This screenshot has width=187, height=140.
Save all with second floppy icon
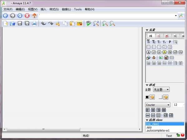27,23
